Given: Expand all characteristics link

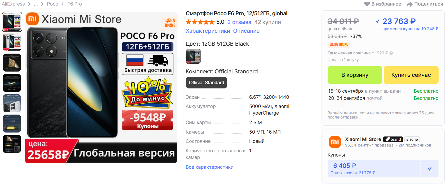Looking at the screenshot, I should 209,167.
